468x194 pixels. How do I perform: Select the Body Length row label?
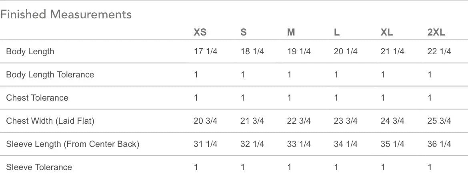(30, 51)
